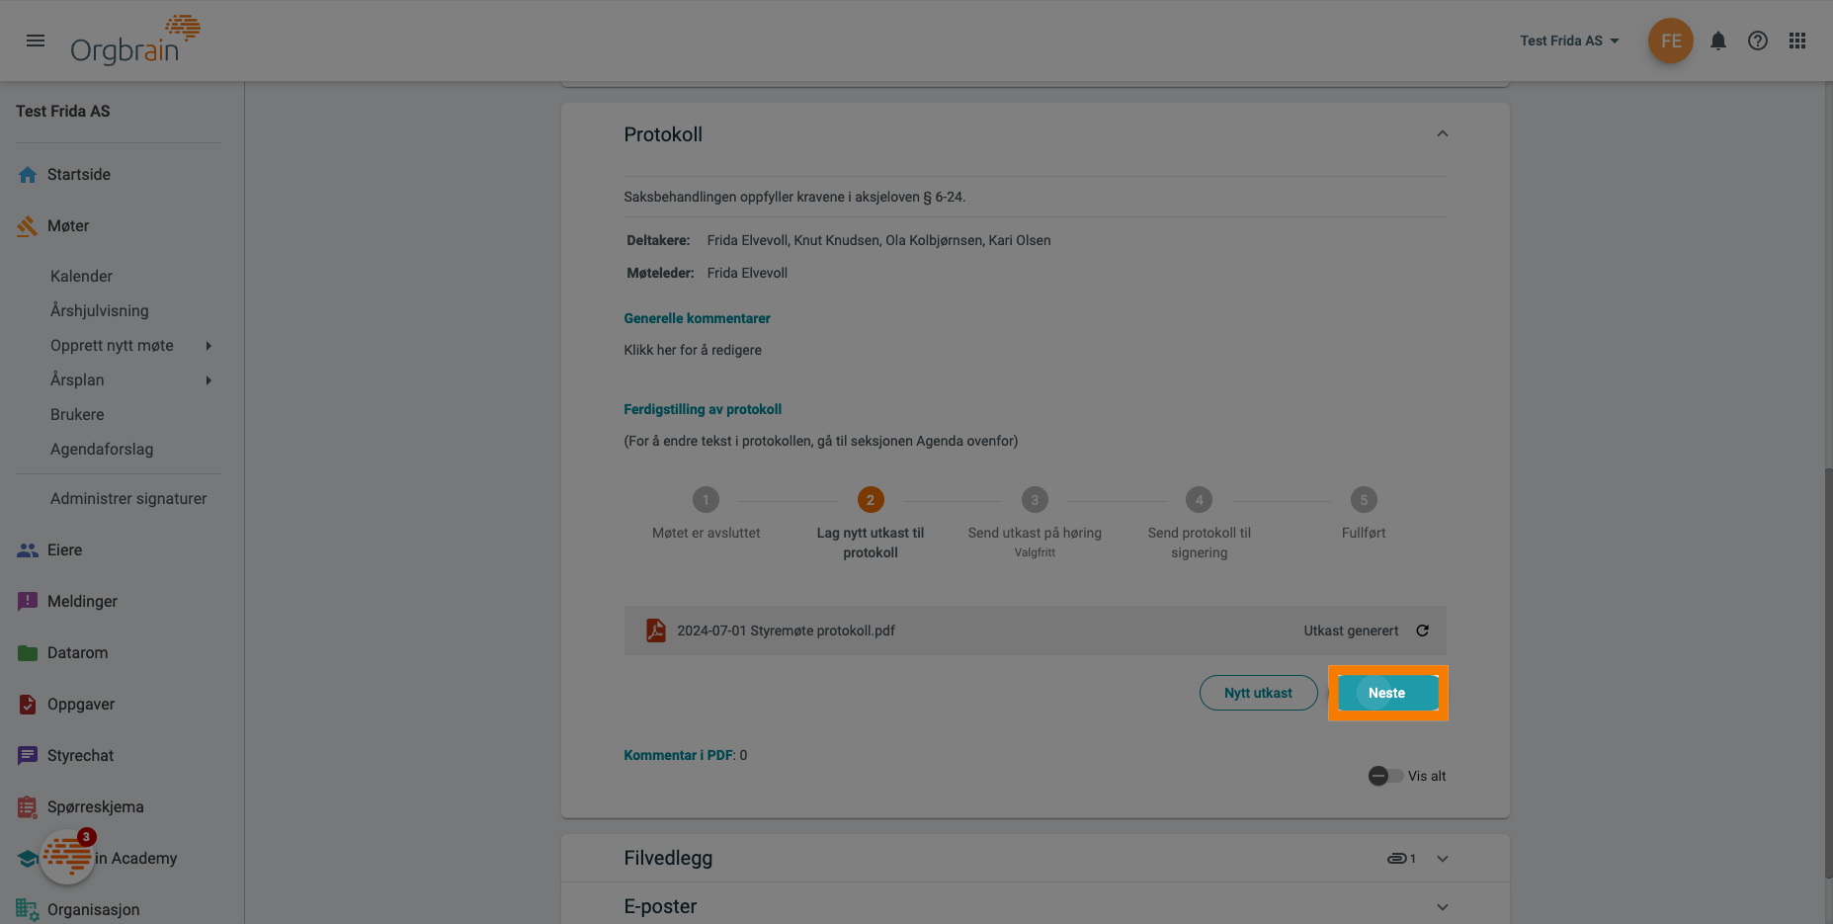Go to Datarom in sidebar

pos(77,653)
